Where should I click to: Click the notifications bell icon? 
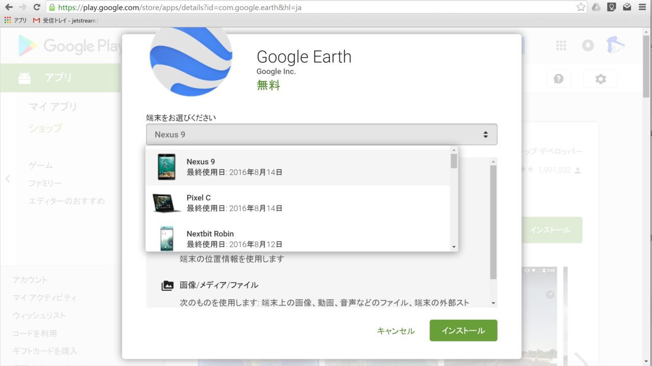pyautogui.click(x=588, y=46)
